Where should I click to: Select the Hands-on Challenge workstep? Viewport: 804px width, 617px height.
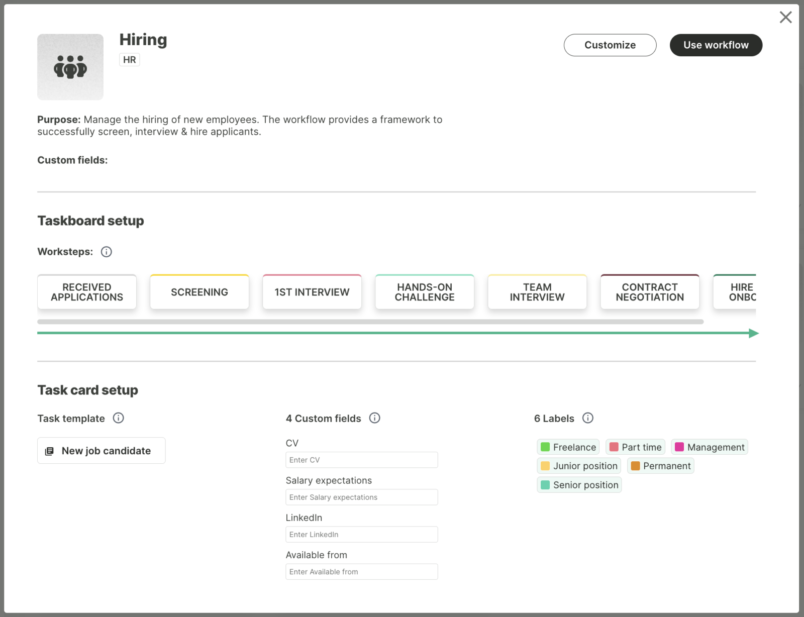pyautogui.click(x=425, y=292)
